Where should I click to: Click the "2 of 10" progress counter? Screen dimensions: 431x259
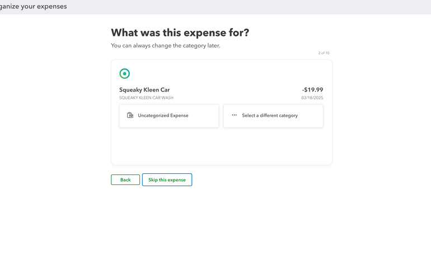pyautogui.click(x=324, y=53)
